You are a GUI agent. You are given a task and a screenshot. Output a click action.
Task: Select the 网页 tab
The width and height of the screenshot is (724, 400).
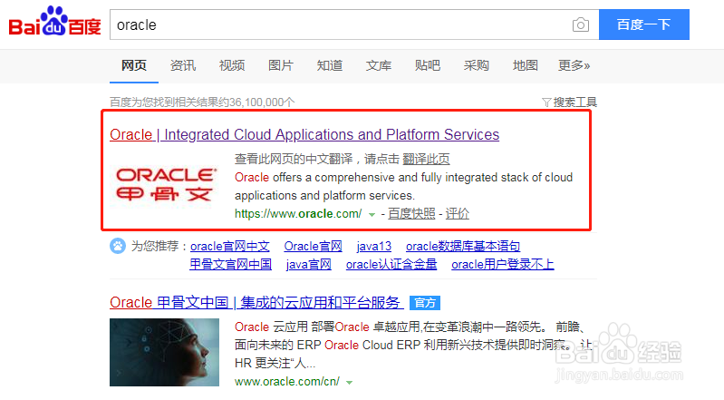134,65
